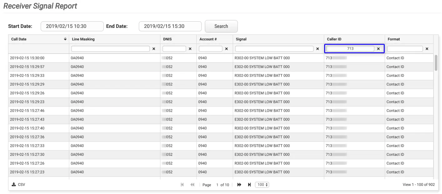Edit the End Date field

tap(170, 26)
